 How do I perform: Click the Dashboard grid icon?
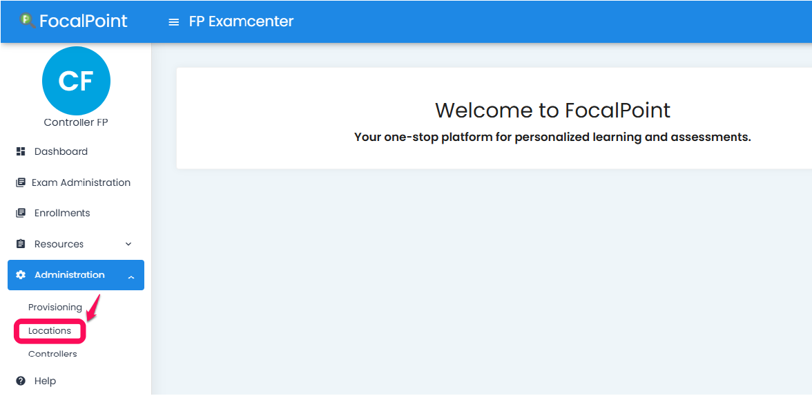21,151
